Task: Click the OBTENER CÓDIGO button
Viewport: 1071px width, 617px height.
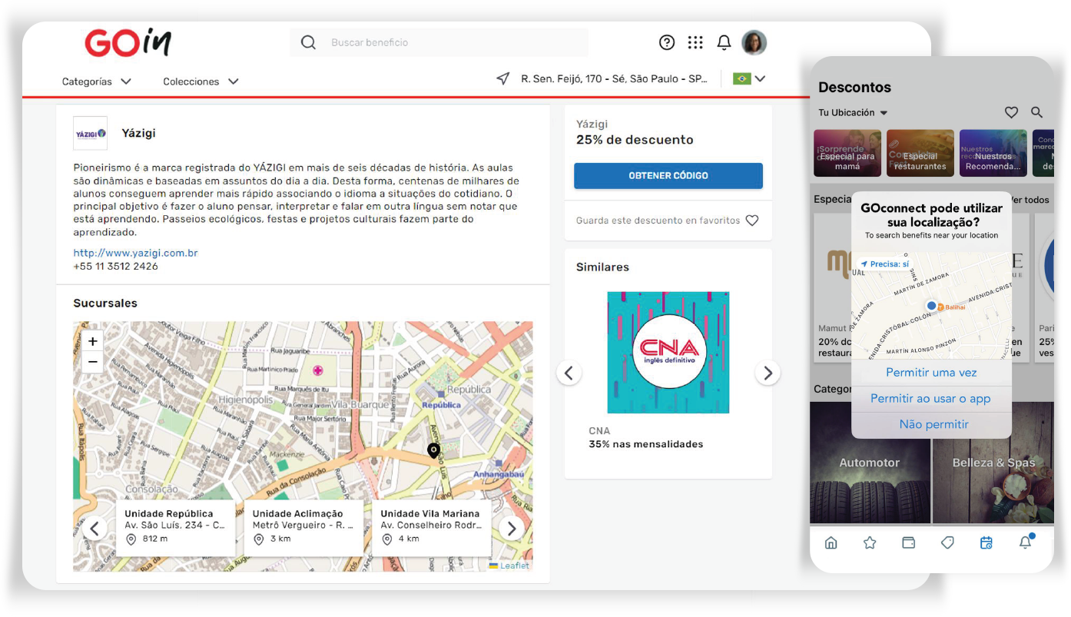Action: click(x=668, y=176)
